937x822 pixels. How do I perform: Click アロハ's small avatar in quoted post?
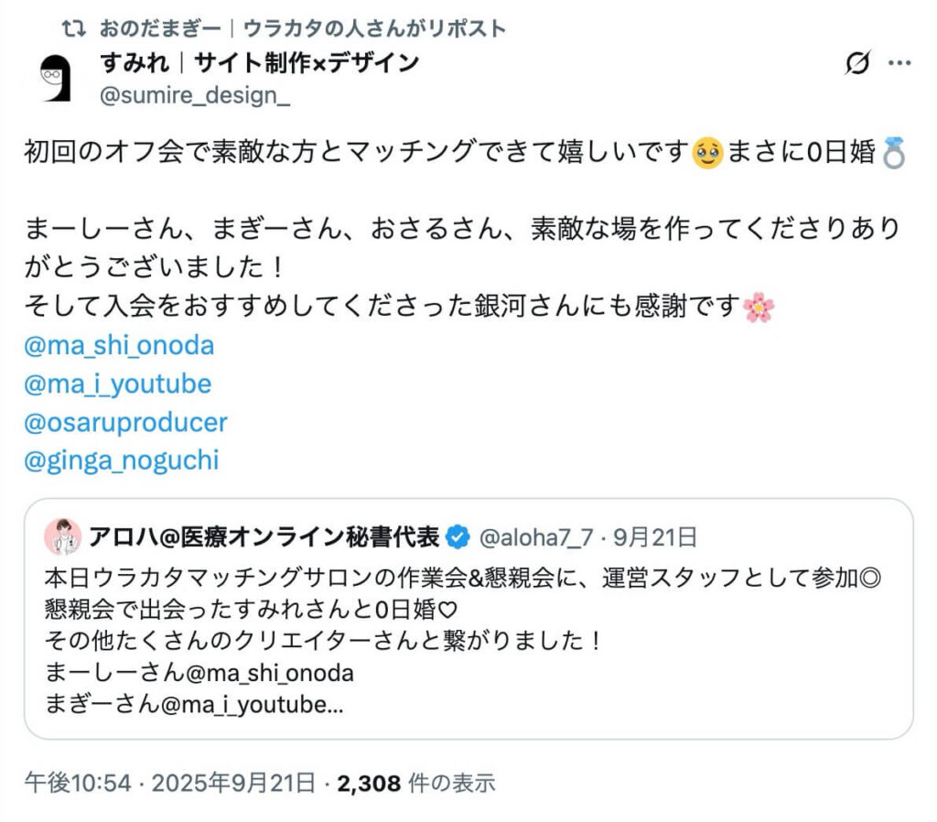point(63,535)
